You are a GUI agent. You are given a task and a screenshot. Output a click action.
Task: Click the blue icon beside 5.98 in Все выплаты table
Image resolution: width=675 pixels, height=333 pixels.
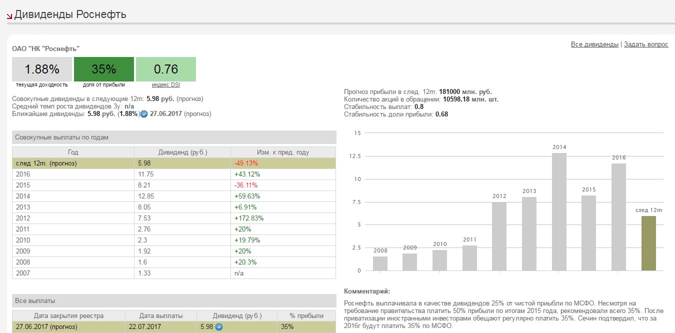(x=218, y=327)
